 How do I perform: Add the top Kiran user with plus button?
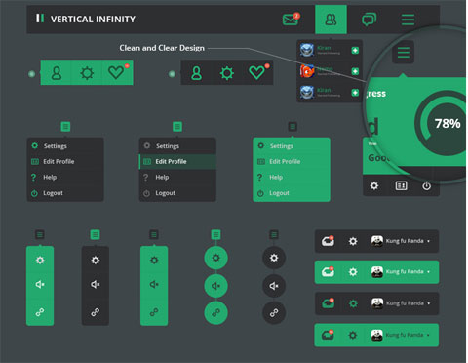pos(355,51)
